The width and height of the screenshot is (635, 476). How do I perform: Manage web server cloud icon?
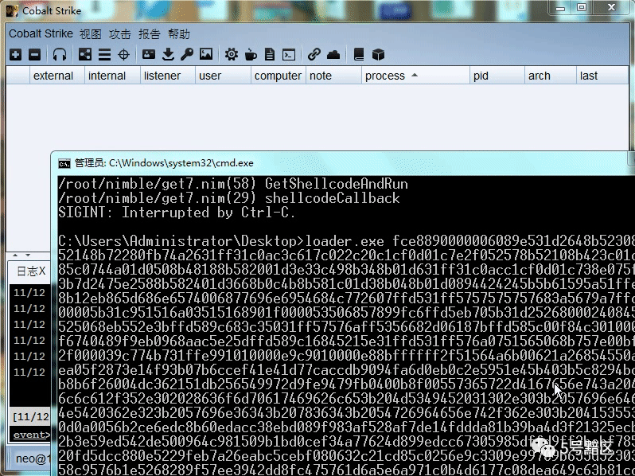click(x=333, y=55)
